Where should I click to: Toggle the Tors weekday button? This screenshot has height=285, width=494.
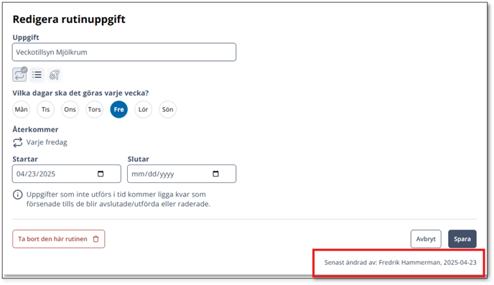point(95,110)
